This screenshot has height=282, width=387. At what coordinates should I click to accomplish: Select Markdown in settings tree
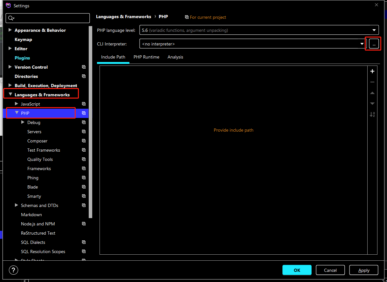coord(31,215)
